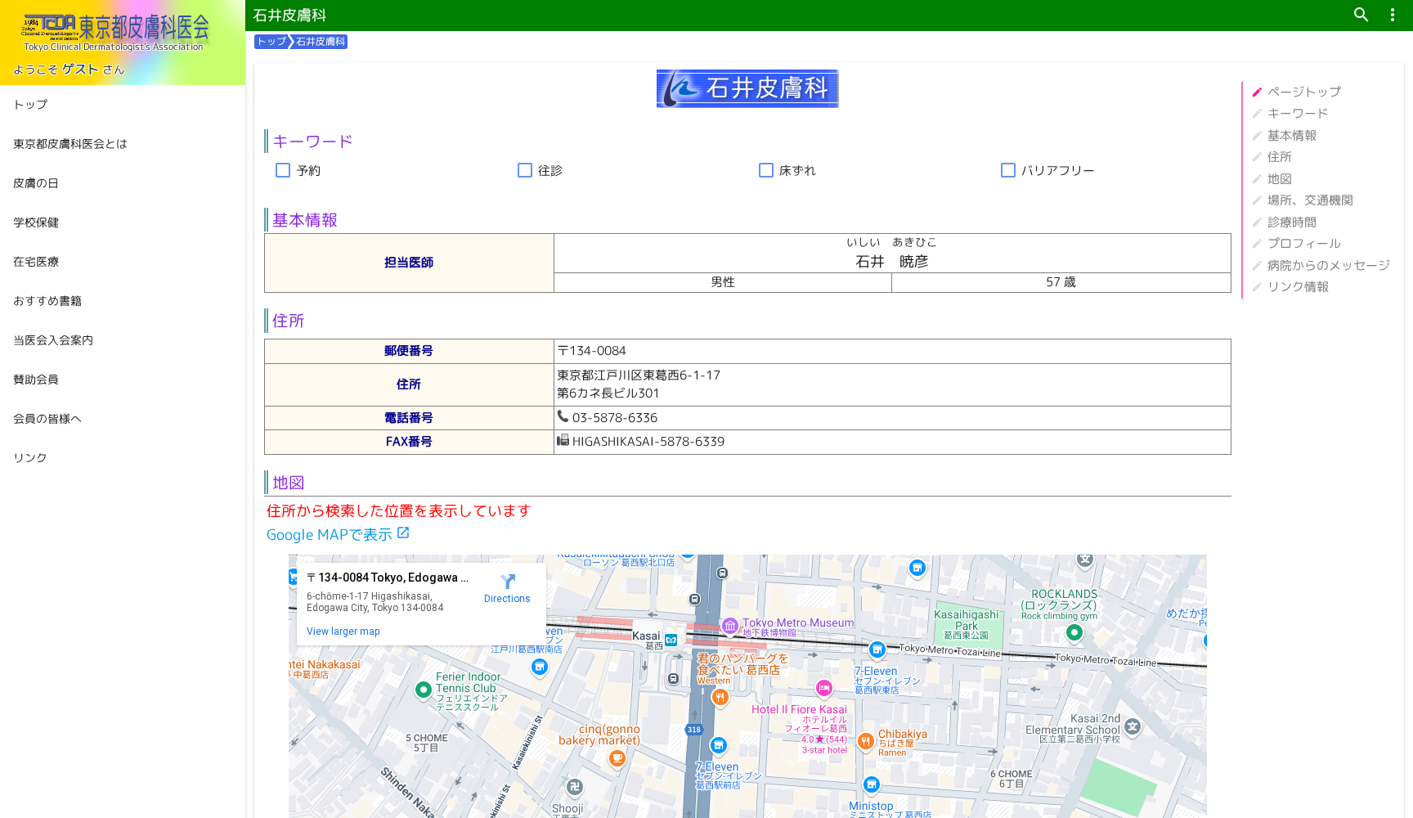The width and height of the screenshot is (1413, 818).
Task: Click View larger map in the map card
Action: (x=343, y=631)
